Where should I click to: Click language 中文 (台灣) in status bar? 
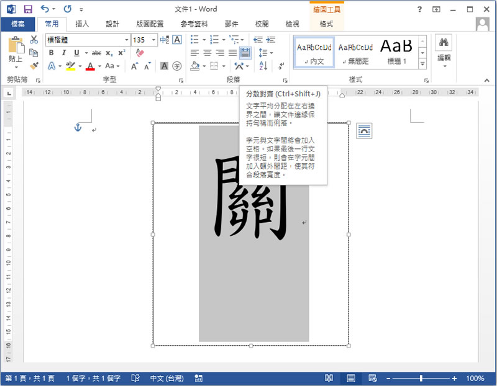pyautogui.click(x=166, y=378)
